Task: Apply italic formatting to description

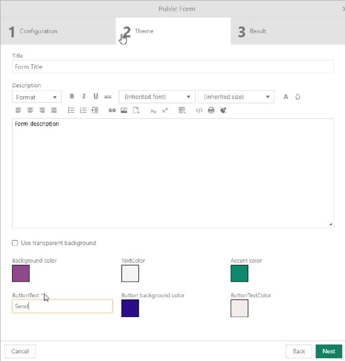Action: pos(84,97)
